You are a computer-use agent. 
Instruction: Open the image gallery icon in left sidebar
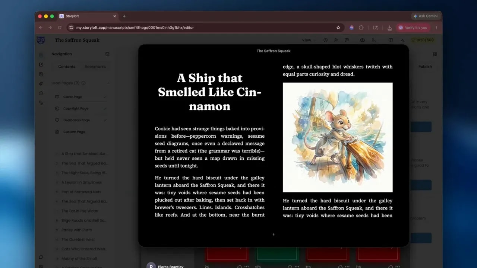pos(41,74)
